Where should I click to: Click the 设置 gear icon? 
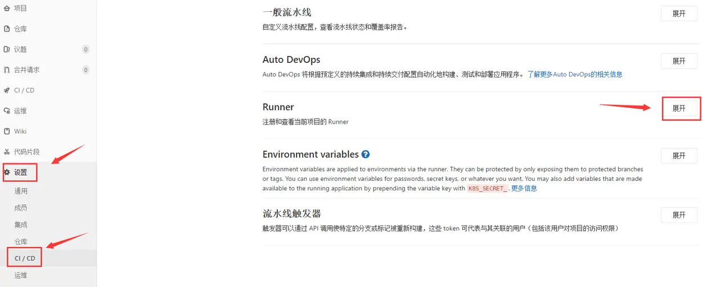click(7, 172)
